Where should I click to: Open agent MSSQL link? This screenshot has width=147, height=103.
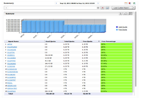pos(10,83)
